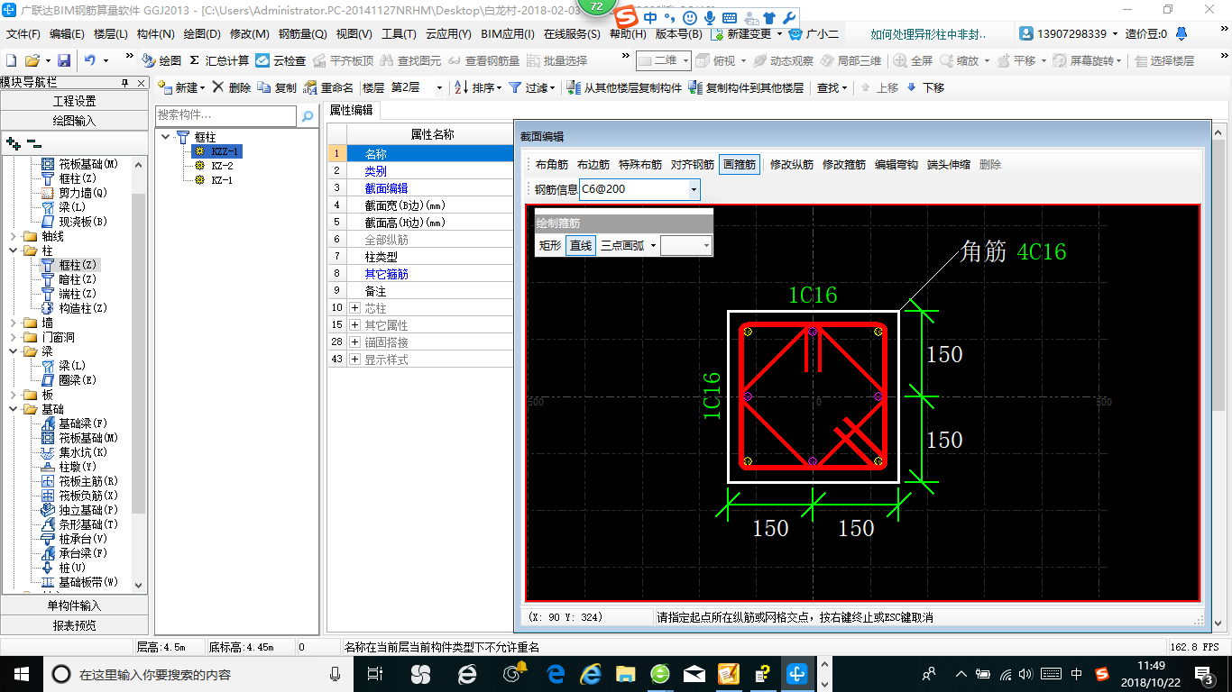Image resolution: width=1232 pixels, height=692 pixels.
Task: Click 局部三维 local 3D icon
Action: click(x=850, y=60)
